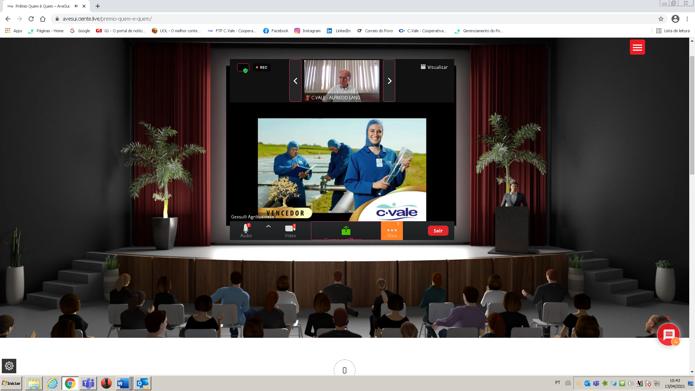Click the PT language indicator
695x391 pixels.
pyautogui.click(x=557, y=383)
